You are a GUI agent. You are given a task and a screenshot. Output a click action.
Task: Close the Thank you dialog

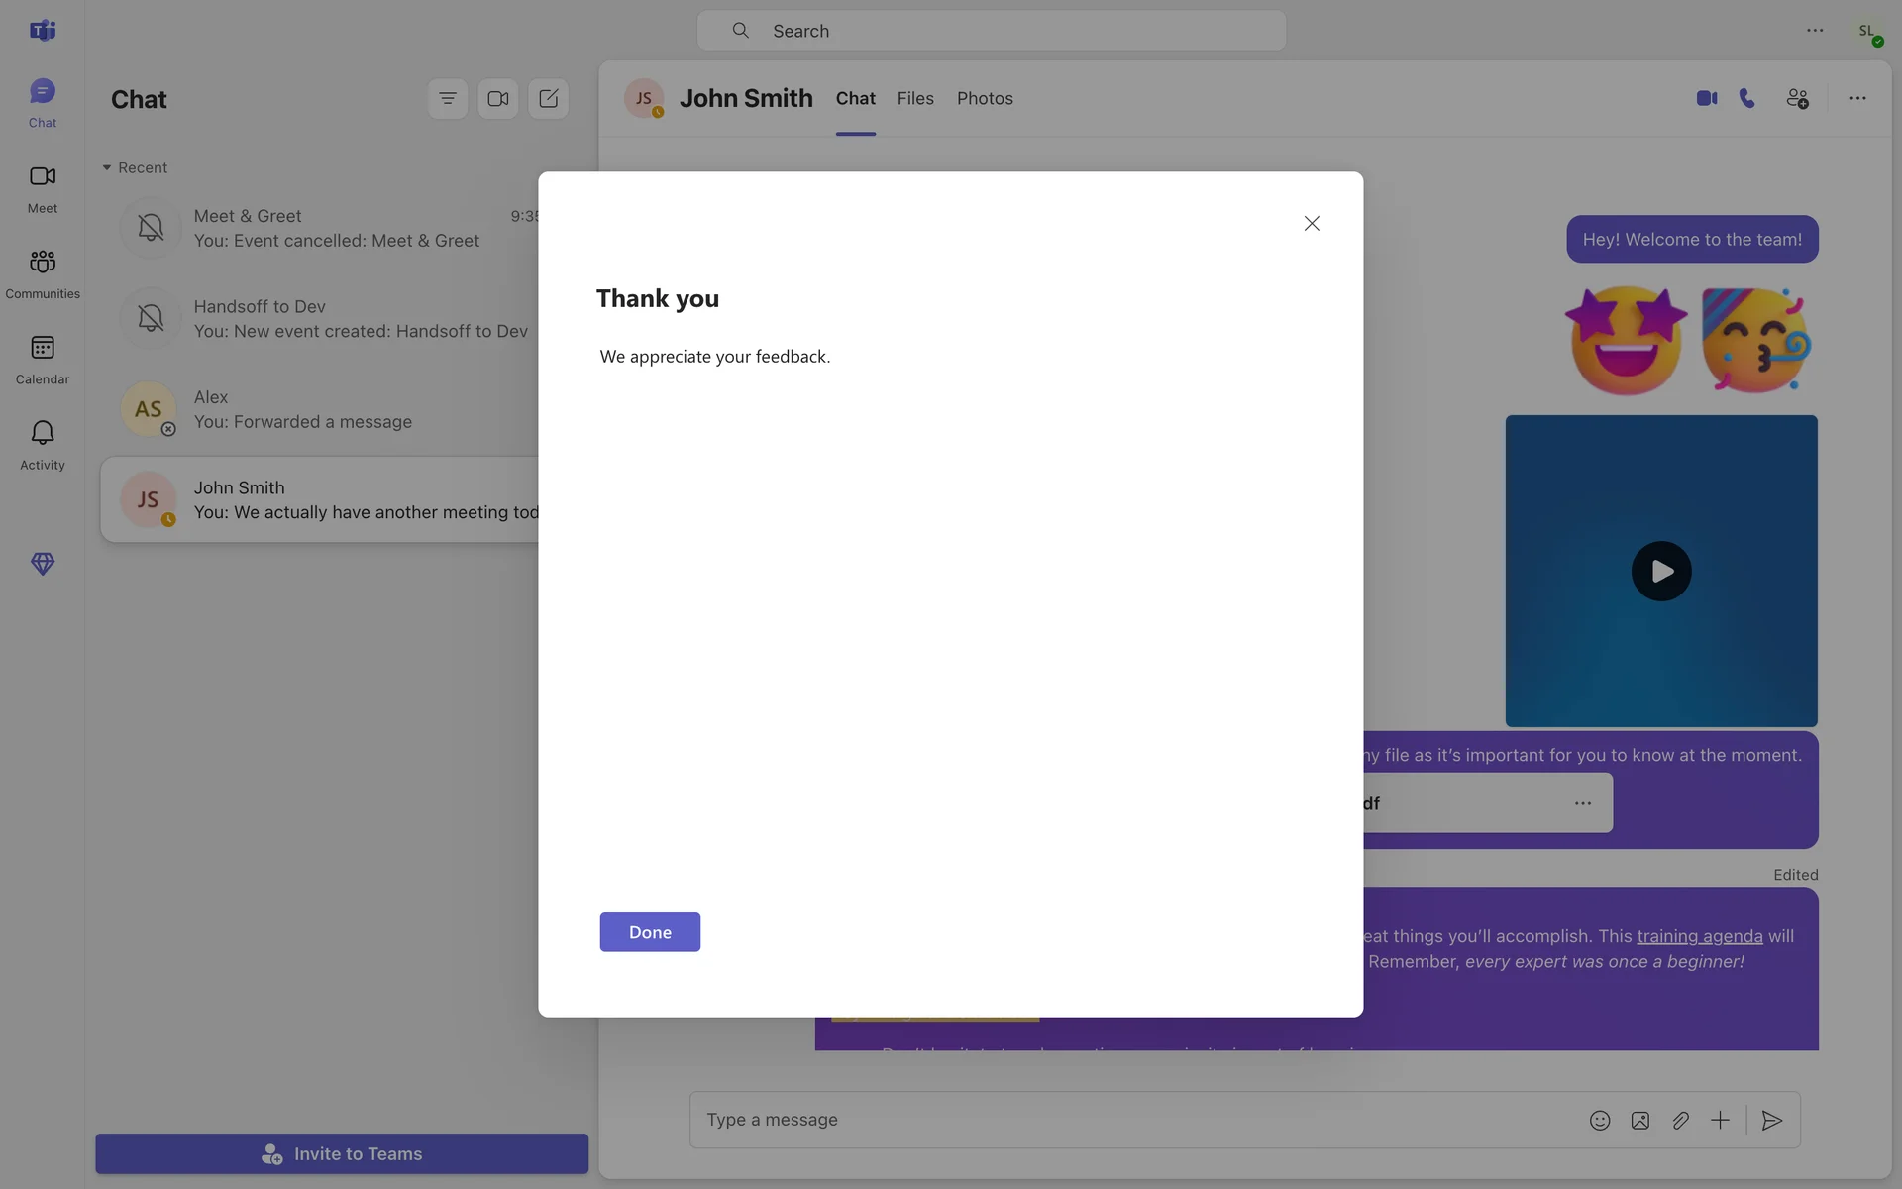point(1312,224)
